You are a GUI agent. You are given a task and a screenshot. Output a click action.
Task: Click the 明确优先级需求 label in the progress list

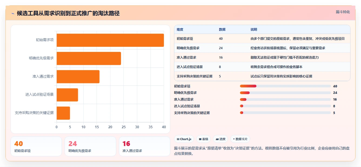(185, 93)
